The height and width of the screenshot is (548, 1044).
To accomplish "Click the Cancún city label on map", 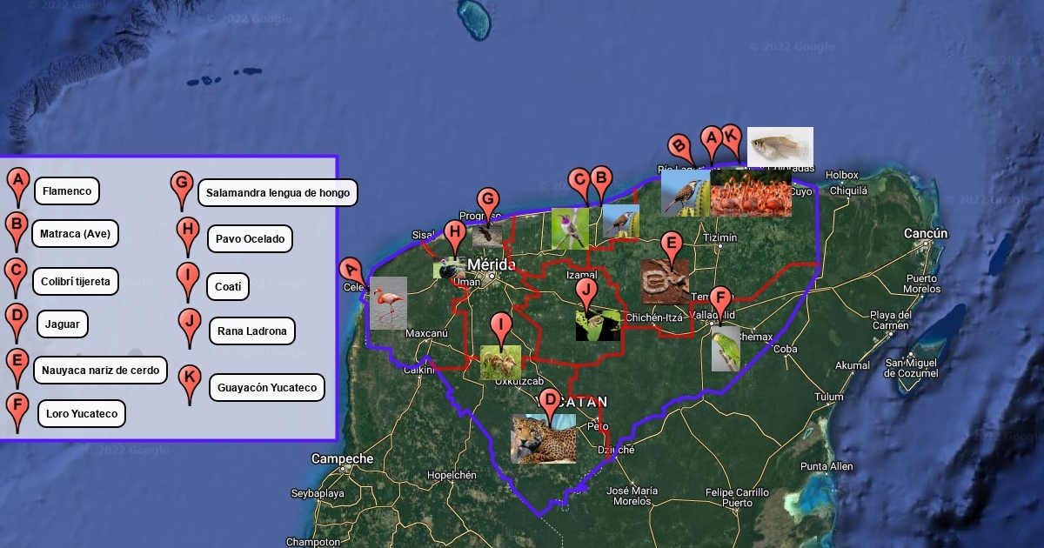I will (x=925, y=233).
